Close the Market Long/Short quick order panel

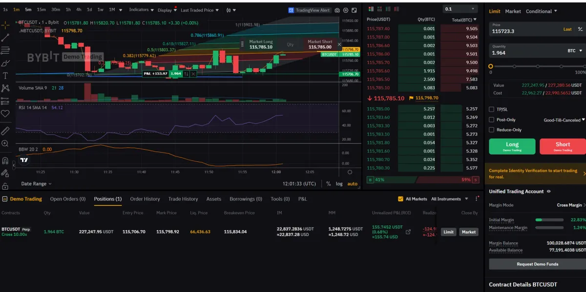[339, 44]
